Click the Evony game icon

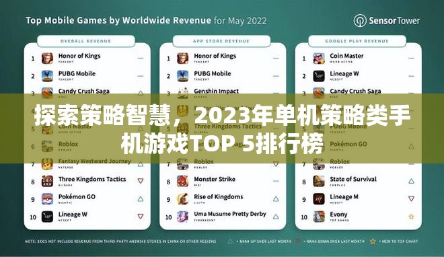point(319,217)
